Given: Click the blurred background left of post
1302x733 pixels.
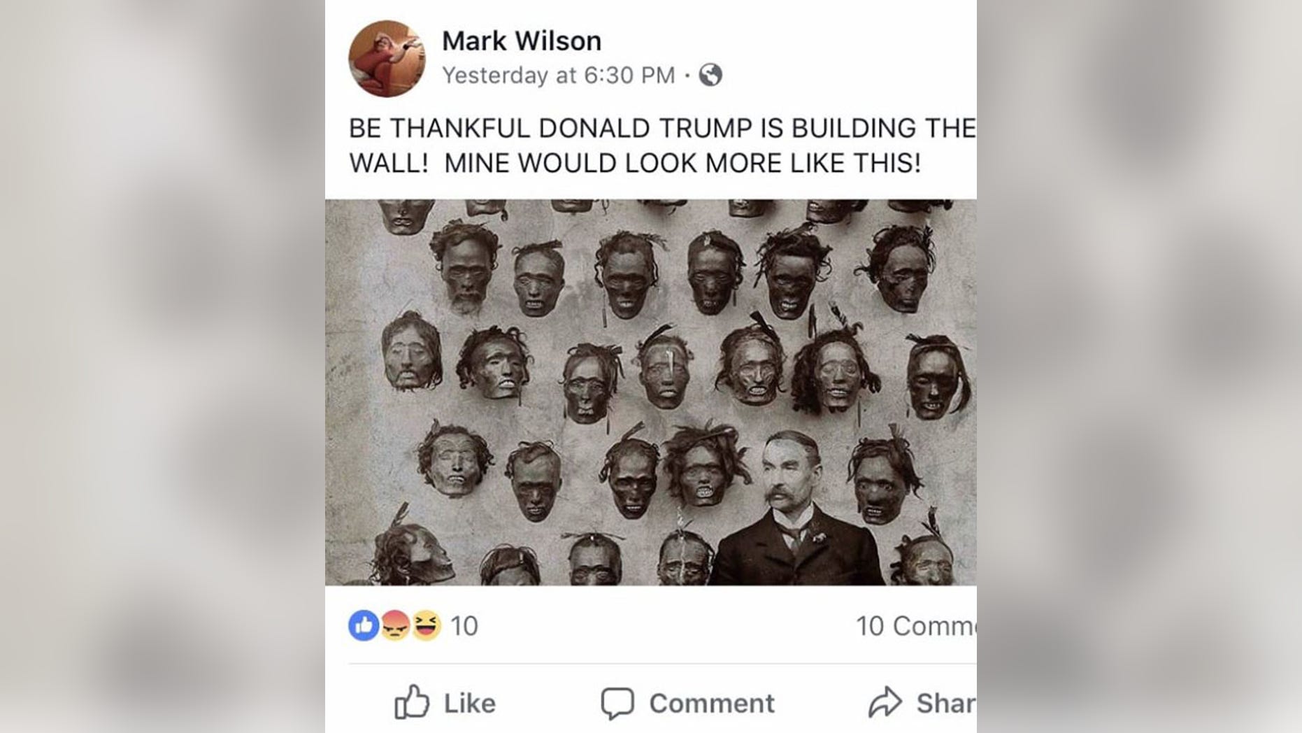Looking at the screenshot, I should [x=162, y=366].
